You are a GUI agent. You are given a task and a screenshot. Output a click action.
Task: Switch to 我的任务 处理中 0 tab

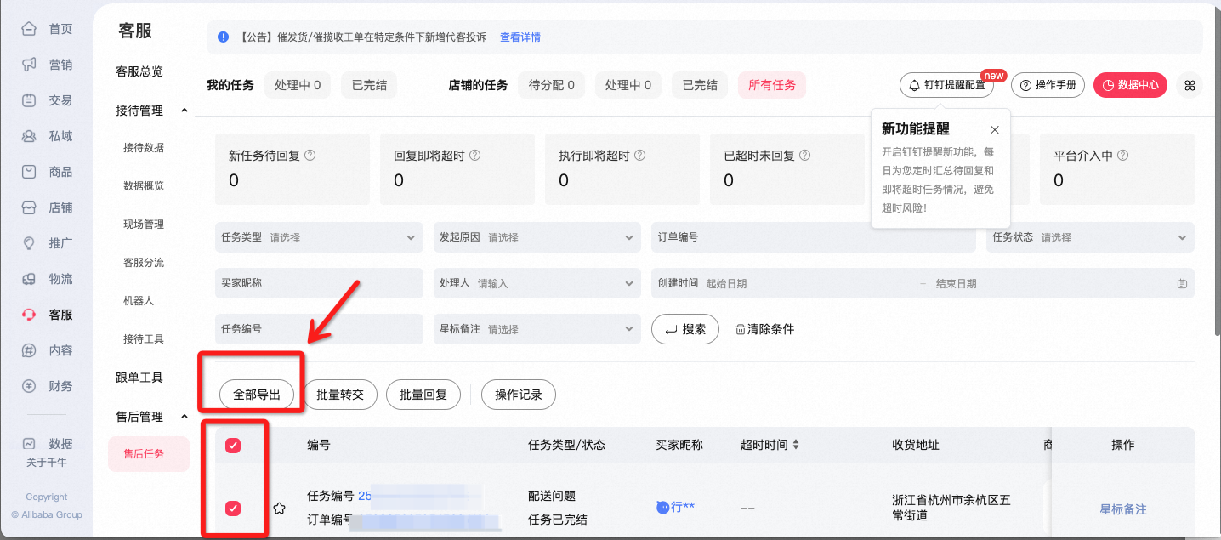click(x=298, y=85)
